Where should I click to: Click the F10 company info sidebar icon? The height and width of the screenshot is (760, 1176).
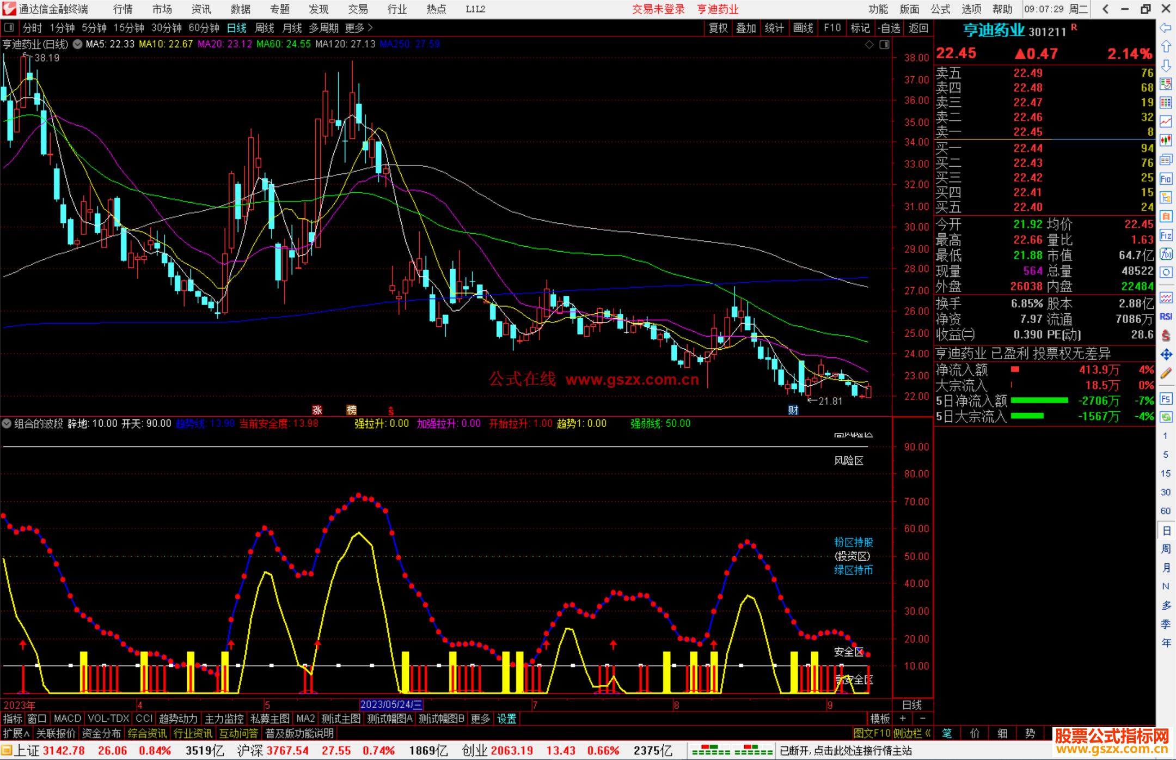pos(1166,179)
